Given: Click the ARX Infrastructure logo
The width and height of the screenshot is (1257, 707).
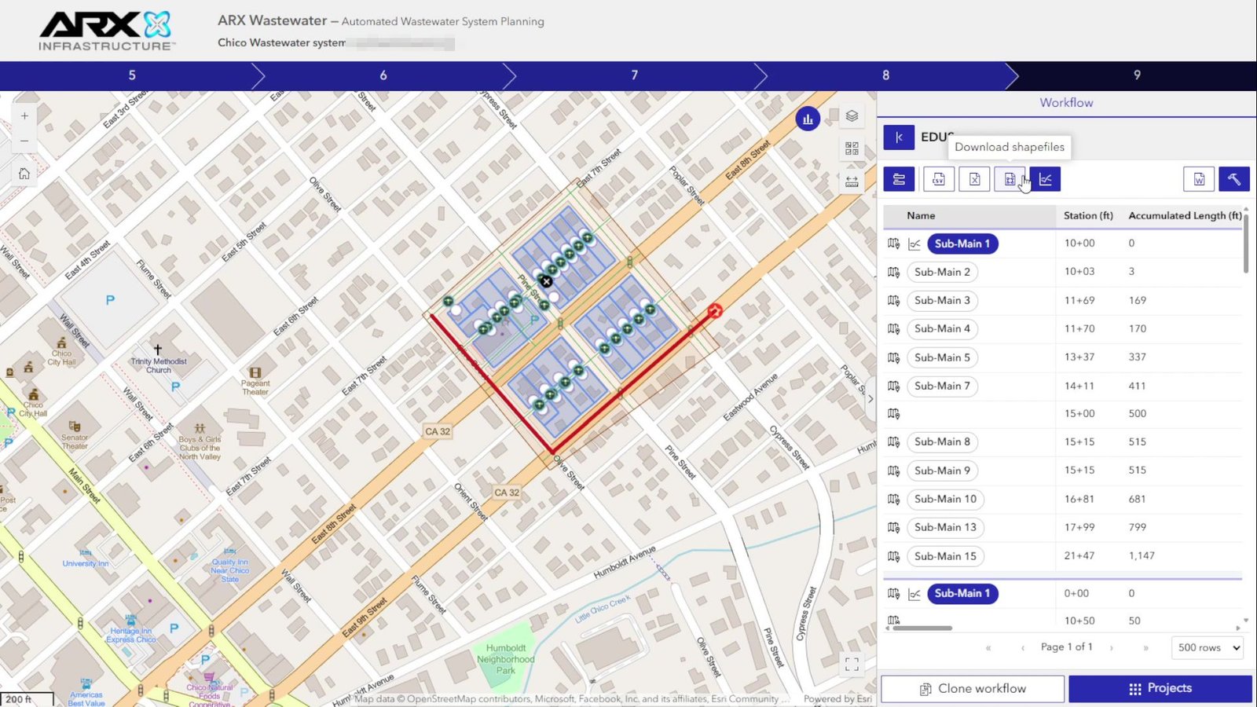Looking at the screenshot, I should (106, 31).
